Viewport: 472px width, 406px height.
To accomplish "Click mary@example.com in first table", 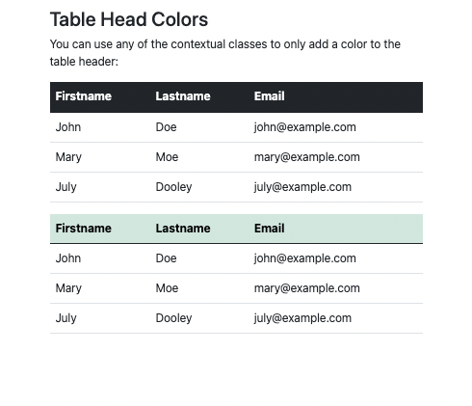I will [x=307, y=157].
